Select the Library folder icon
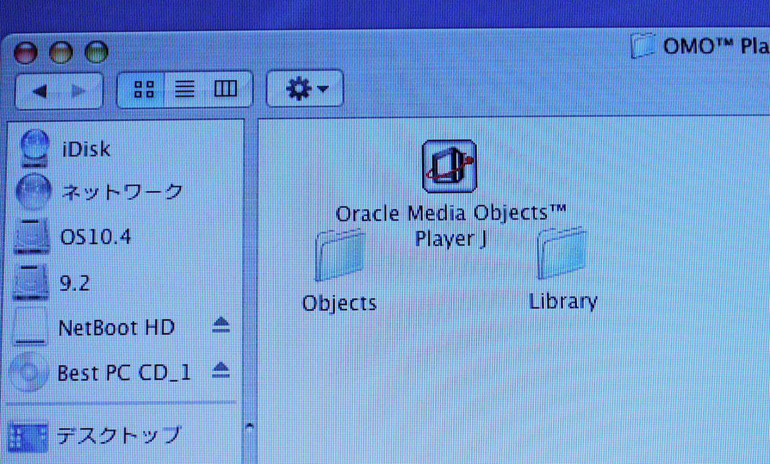Screen dimensions: 770x464 561,253
